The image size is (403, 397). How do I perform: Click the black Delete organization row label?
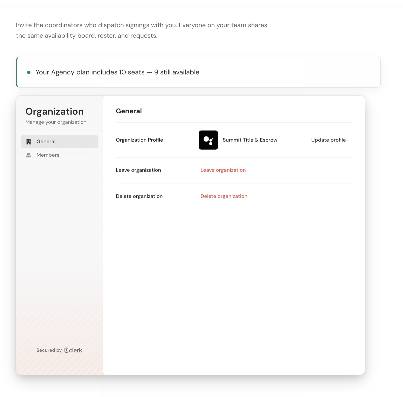[x=139, y=196]
